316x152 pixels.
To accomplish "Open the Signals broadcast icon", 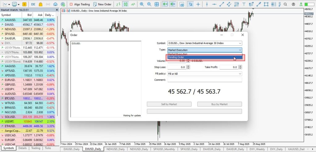I will pos(48,4).
